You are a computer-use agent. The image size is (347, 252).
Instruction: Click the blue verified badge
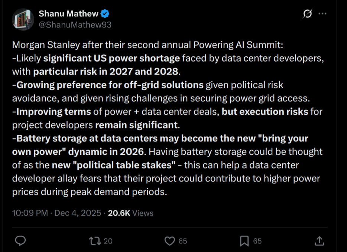(105, 14)
